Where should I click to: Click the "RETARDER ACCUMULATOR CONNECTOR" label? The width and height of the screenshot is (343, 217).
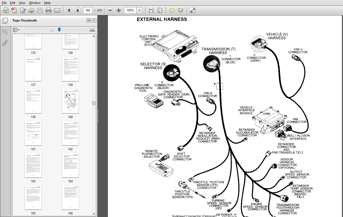click(x=247, y=133)
